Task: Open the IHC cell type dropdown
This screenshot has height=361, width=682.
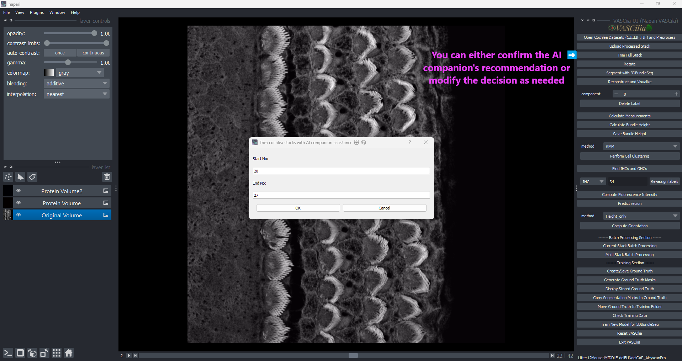Action: pos(593,181)
